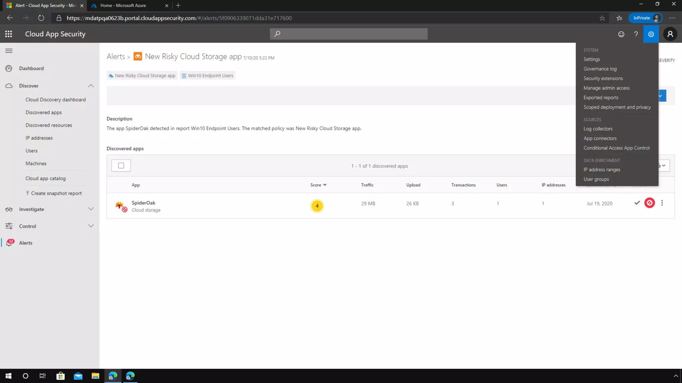Click the user account avatar icon
Image resolution: width=682 pixels, height=383 pixels.
click(670, 34)
